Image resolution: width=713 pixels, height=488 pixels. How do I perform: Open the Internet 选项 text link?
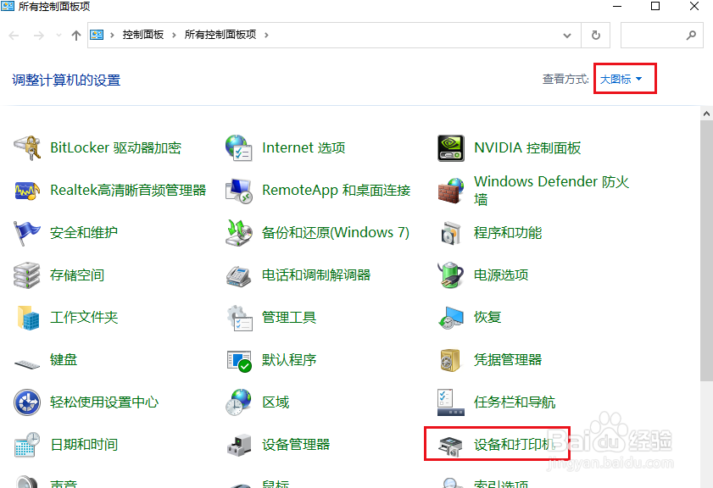point(304,147)
